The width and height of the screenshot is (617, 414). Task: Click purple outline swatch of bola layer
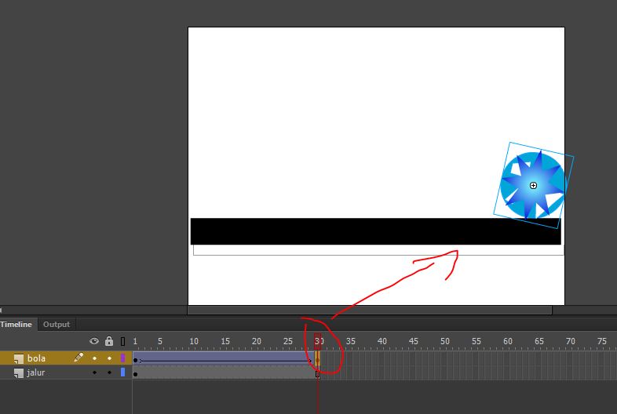[x=122, y=358]
